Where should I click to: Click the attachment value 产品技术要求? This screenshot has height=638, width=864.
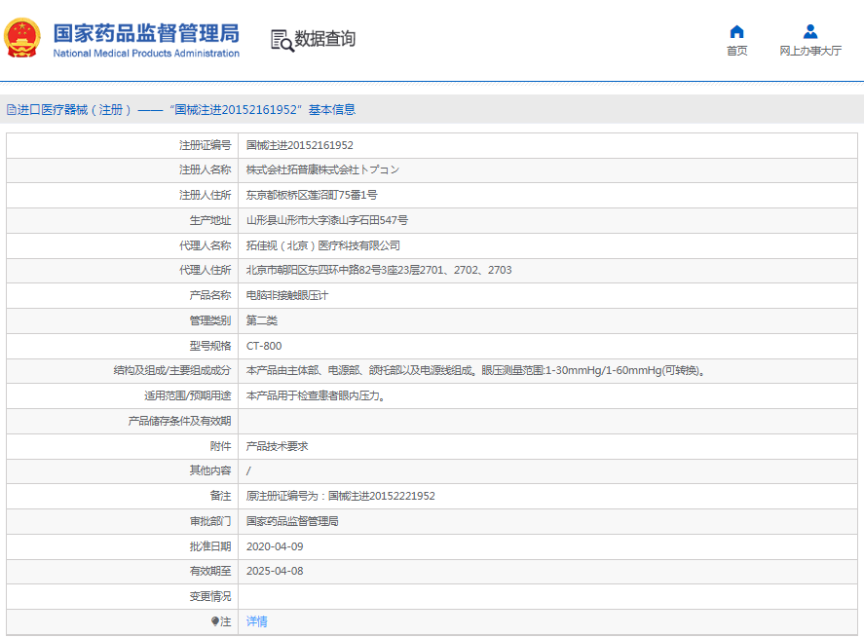click(277, 446)
